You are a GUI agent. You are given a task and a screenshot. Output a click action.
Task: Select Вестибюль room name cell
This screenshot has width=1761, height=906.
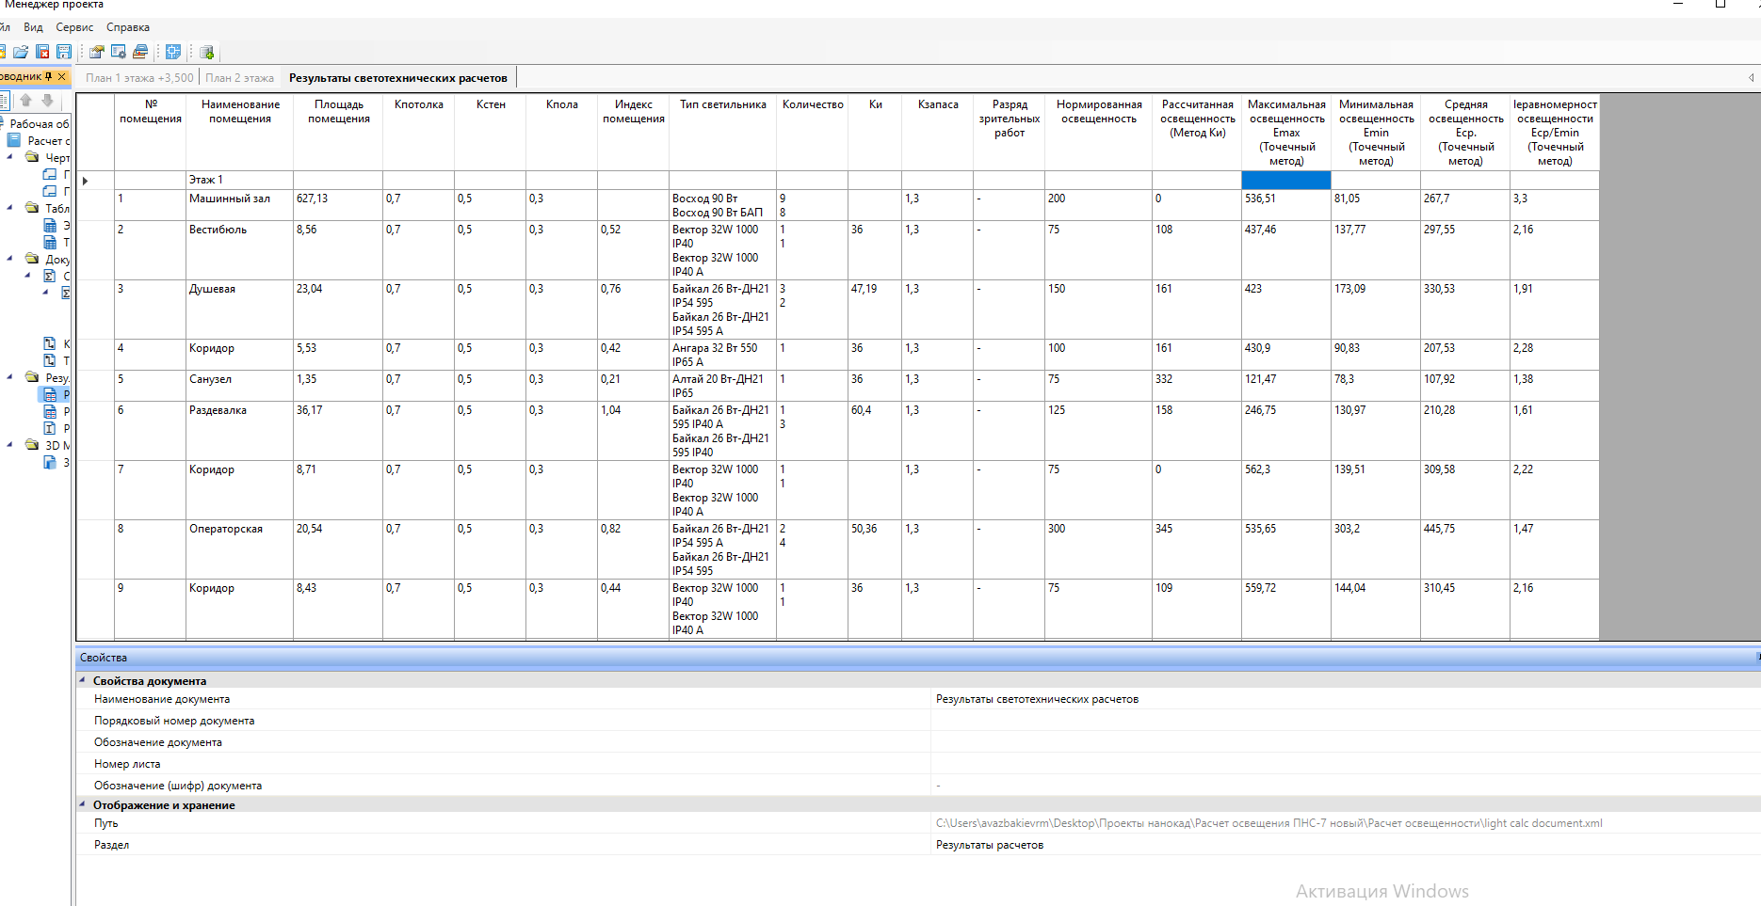239,250
